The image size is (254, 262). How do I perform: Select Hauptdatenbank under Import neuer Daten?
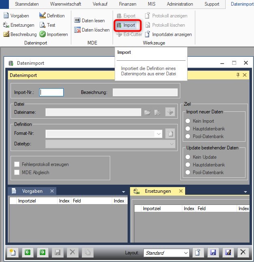pyautogui.click(x=188, y=129)
